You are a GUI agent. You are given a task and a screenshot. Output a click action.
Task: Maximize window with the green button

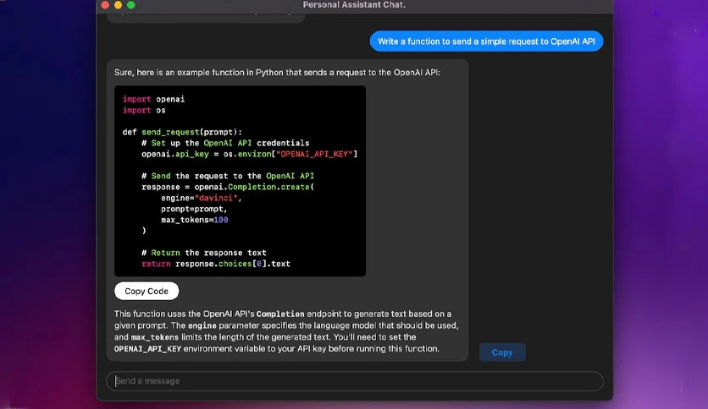131,5
